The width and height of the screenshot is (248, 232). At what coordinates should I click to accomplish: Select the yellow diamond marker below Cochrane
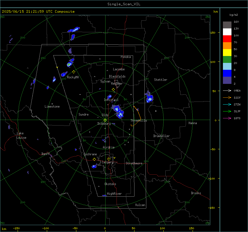tap(95, 159)
